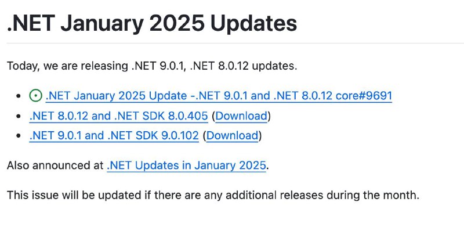Follow the .NET Updates in January 2025 link
The width and height of the screenshot is (464, 227).
point(186,165)
